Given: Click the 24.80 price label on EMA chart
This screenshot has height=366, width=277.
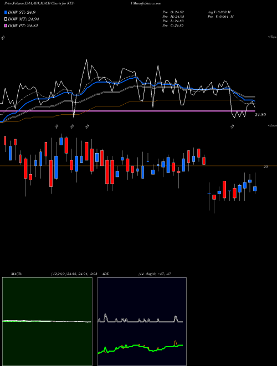Looking at the screenshot, I should pos(260,115).
